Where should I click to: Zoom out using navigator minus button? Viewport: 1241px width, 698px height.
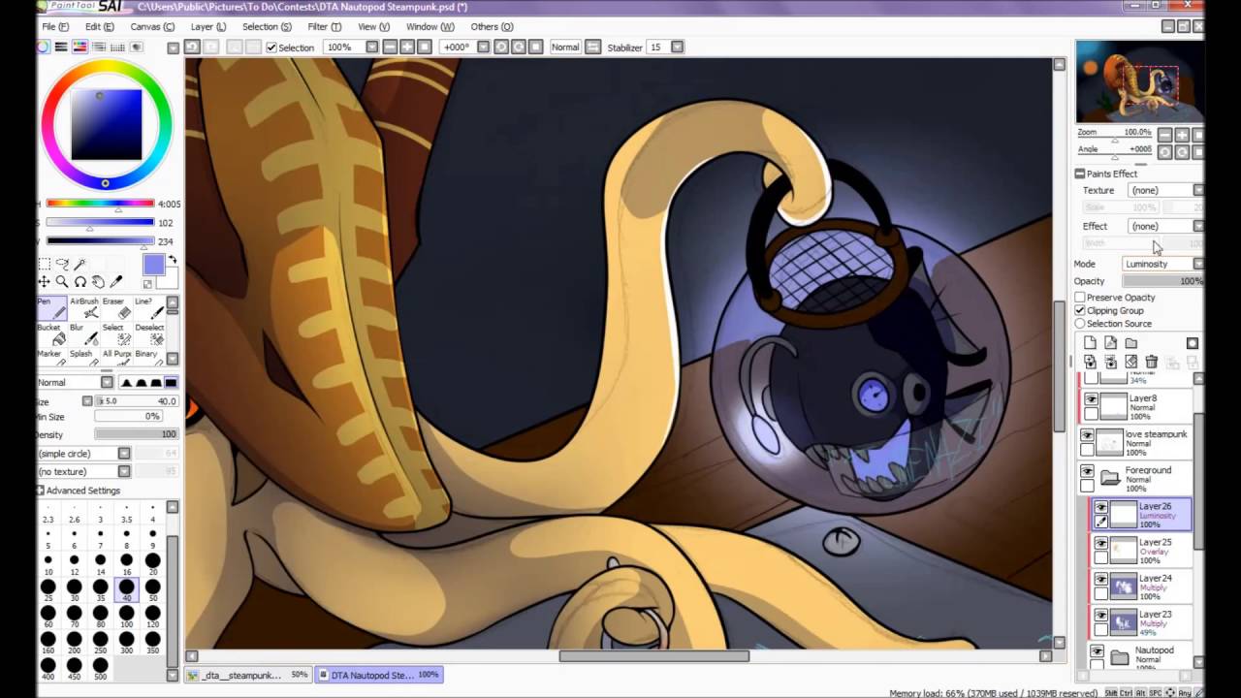point(1164,135)
